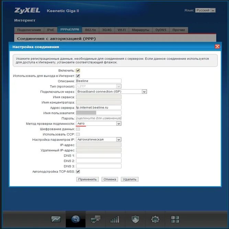Click the Интернет page heading

(x=25, y=20)
